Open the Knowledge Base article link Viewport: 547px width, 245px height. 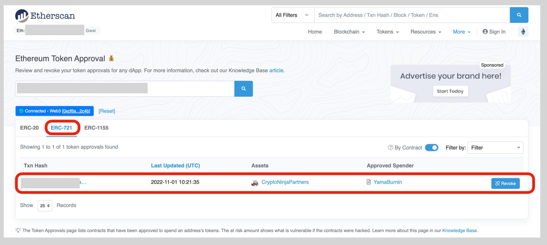coord(276,70)
